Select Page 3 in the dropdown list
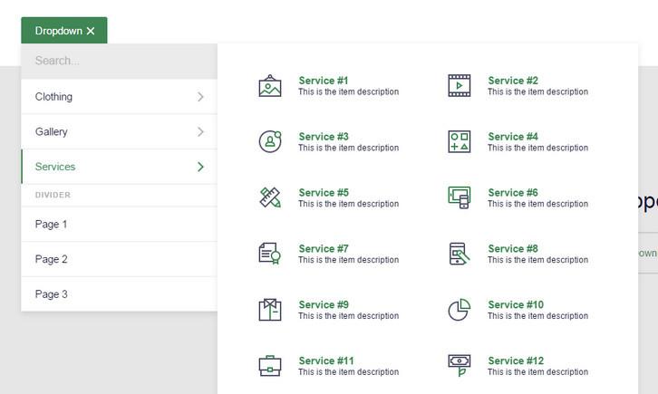 tap(119, 294)
